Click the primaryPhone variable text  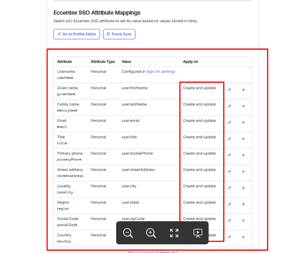coord(69,159)
